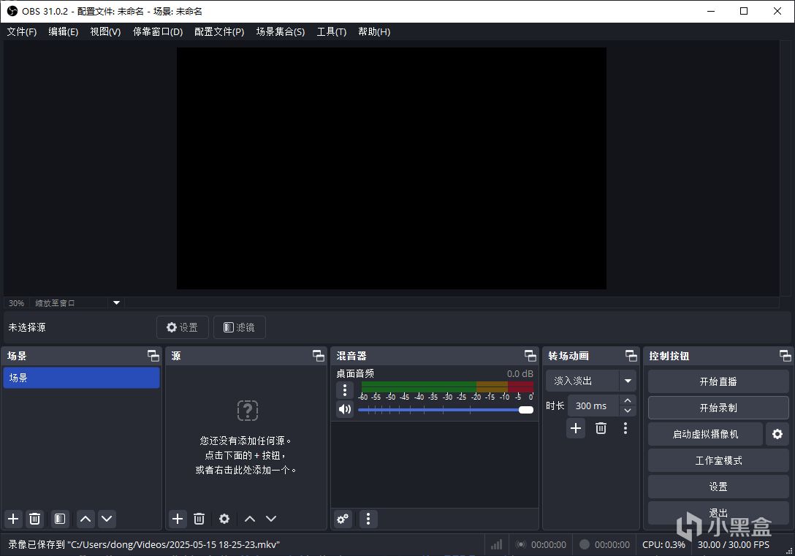Image resolution: width=795 pixels, height=556 pixels.
Task: Click the CPU: 0.3% status text
Action: coord(663,544)
